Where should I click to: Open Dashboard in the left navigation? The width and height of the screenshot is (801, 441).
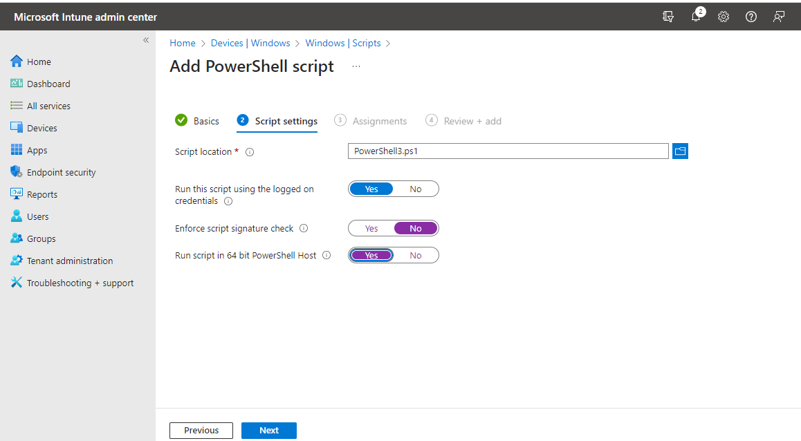pos(48,84)
